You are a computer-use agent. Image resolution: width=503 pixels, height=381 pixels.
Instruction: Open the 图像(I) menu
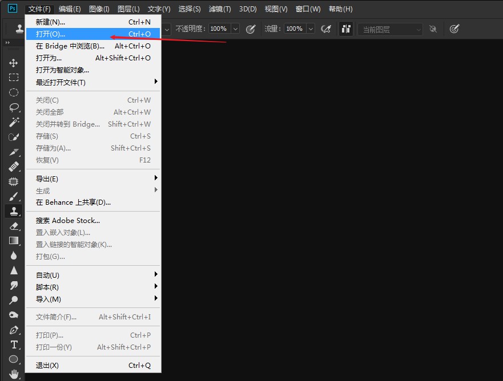pyautogui.click(x=99, y=9)
